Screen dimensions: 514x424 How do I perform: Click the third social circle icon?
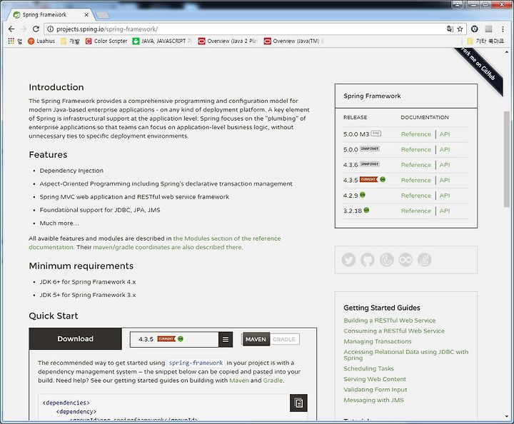coord(387,260)
